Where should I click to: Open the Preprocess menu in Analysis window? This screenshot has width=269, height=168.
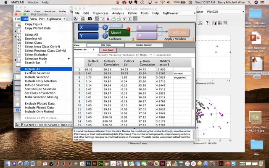tap(100, 13)
